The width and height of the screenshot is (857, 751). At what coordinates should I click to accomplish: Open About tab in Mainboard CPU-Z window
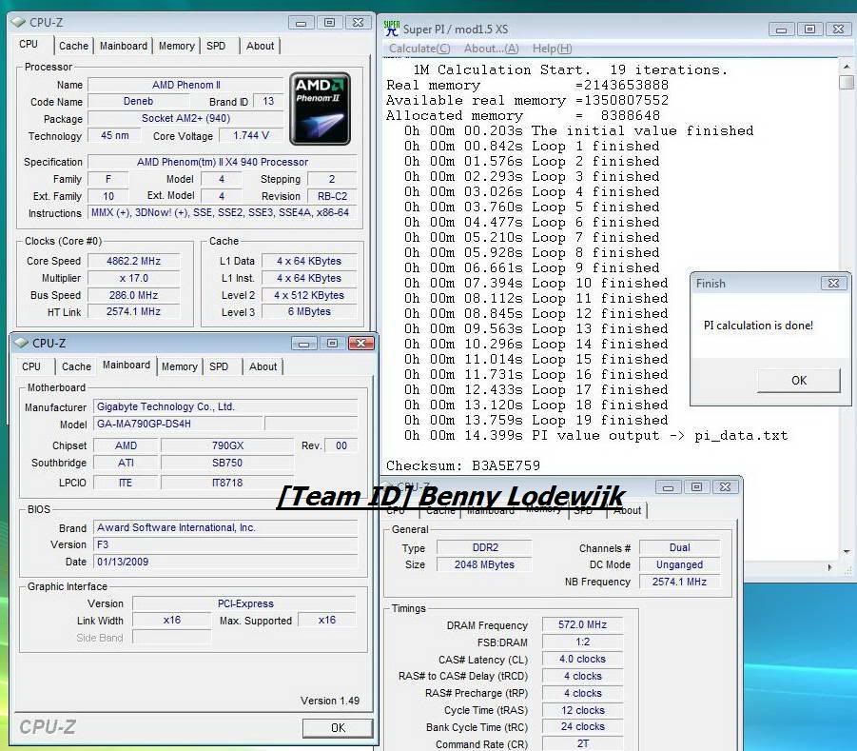pyautogui.click(x=263, y=366)
